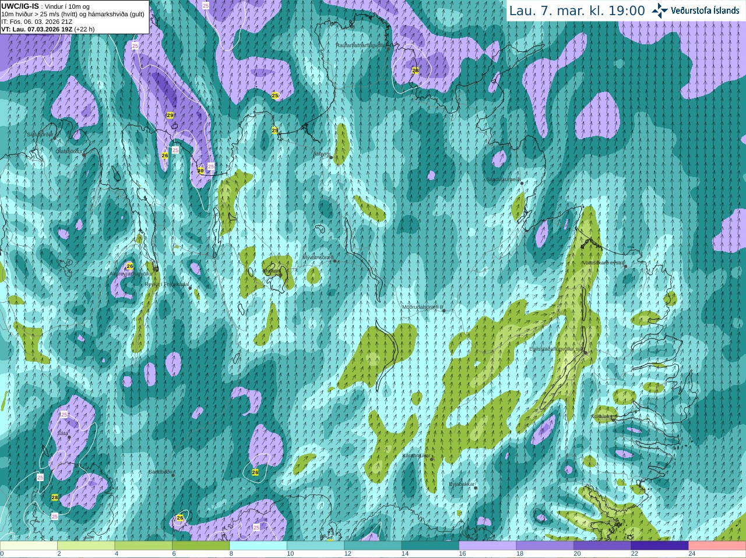
Task: Click the IT: Fös. 06. 03. 2026 21Z line
Action: (x=37, y=22)
